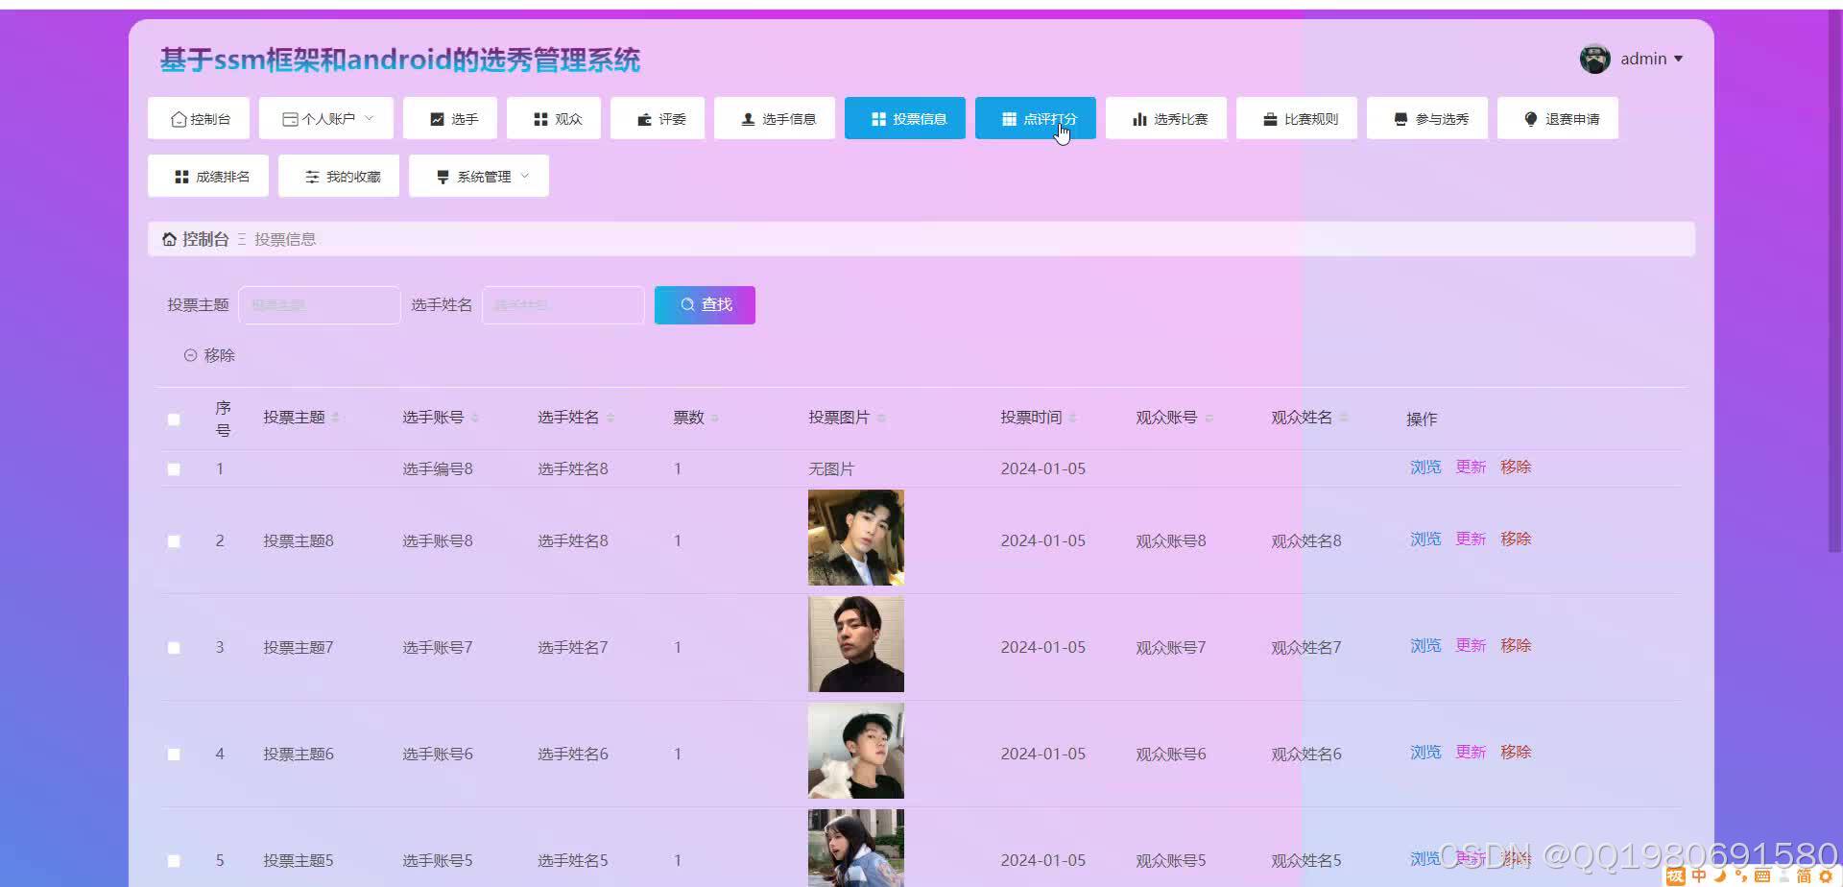Expand the 系统管理 dropdown
Viewport: 1843px width, 887px height.
click(478, 176)
